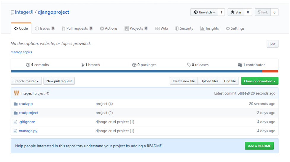Click the star icon in Star button

pos(232,12)
